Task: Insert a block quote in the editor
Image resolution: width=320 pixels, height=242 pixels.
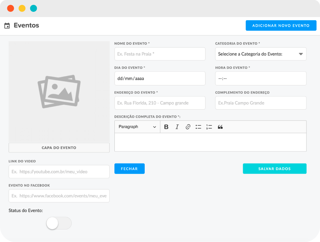Action: click(x=220, y=127)
